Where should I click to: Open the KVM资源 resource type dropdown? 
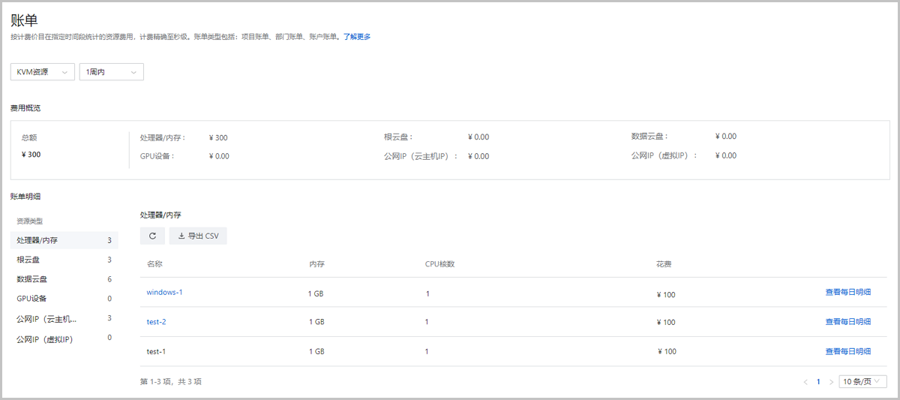pos(42,72)
